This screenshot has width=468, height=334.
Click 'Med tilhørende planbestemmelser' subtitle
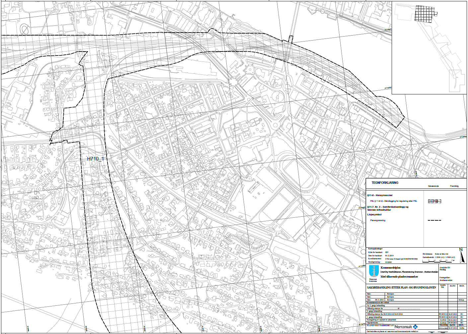[399, 277]
